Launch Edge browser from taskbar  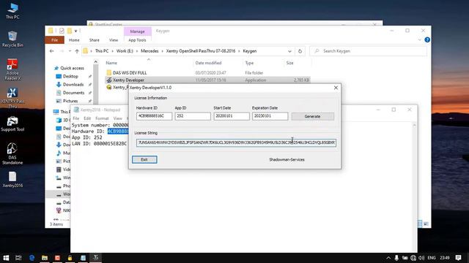(x=32, y=258)
